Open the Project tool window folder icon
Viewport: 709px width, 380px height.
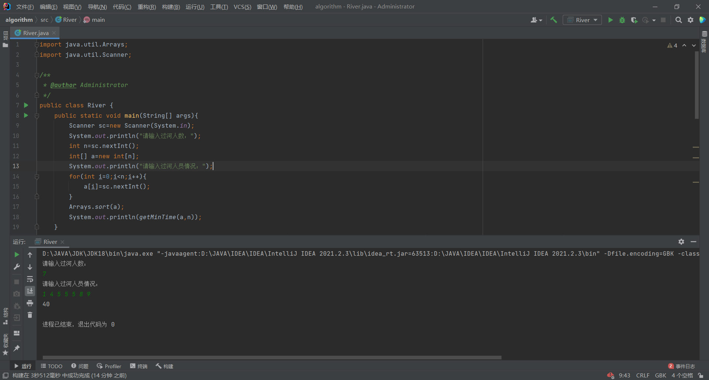click(x=5, y=45)
